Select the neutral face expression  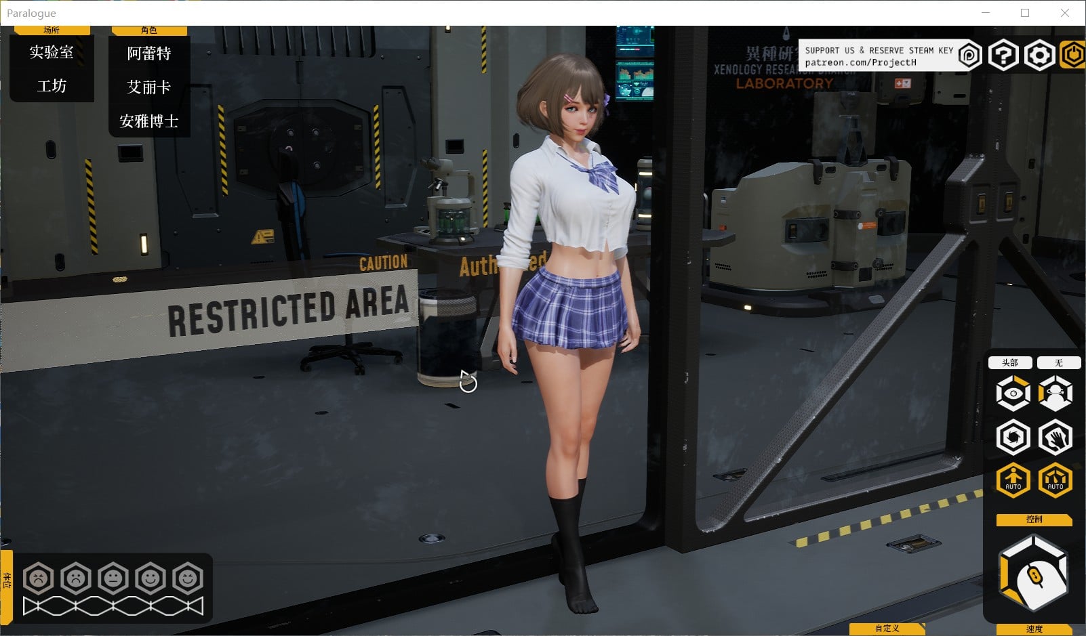coord(113,578)
